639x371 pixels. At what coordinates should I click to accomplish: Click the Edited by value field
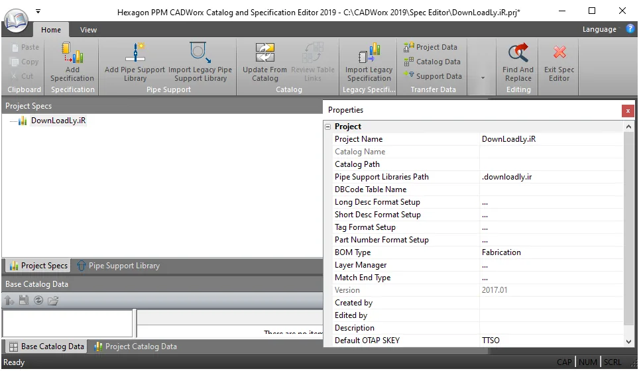point(551,315)
